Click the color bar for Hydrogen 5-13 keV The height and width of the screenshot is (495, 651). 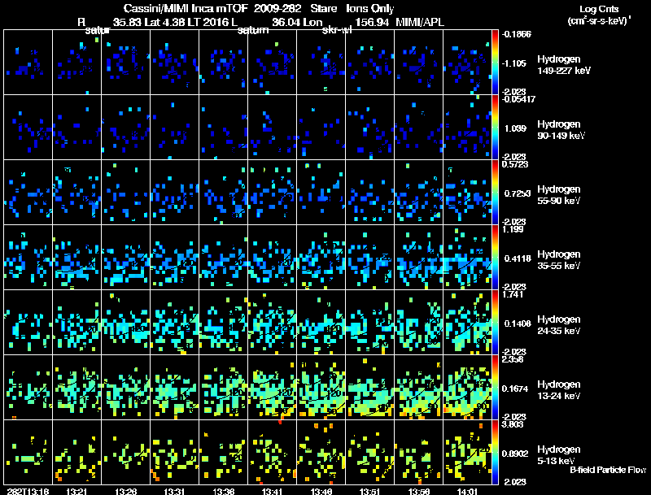[x=496, y=453]
